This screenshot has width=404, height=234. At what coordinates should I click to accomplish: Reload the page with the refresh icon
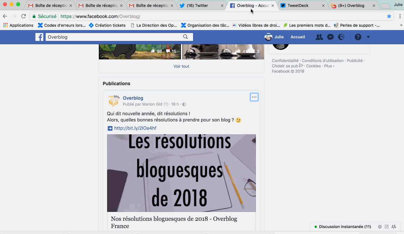23,16
